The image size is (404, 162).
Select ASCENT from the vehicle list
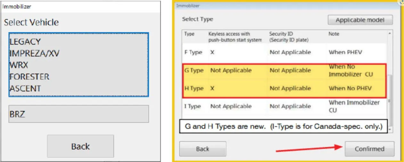click(x=25, y=88)
